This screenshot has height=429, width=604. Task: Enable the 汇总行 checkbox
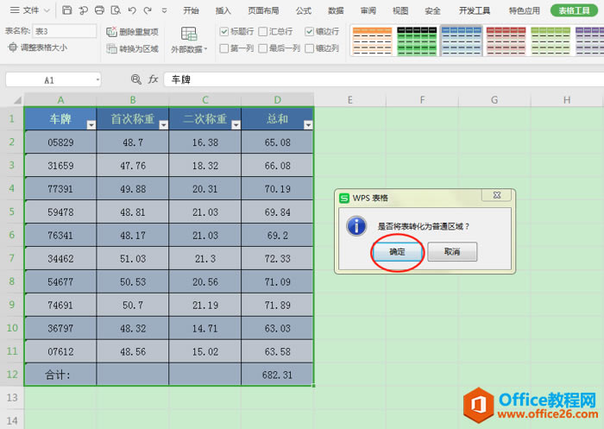(262, 31)
